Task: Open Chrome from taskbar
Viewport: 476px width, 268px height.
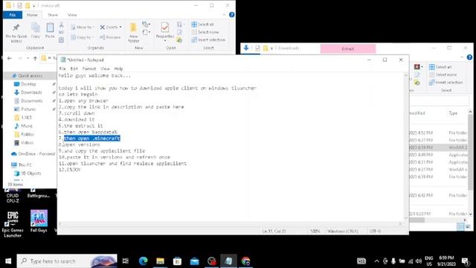Action: point(245,261)
